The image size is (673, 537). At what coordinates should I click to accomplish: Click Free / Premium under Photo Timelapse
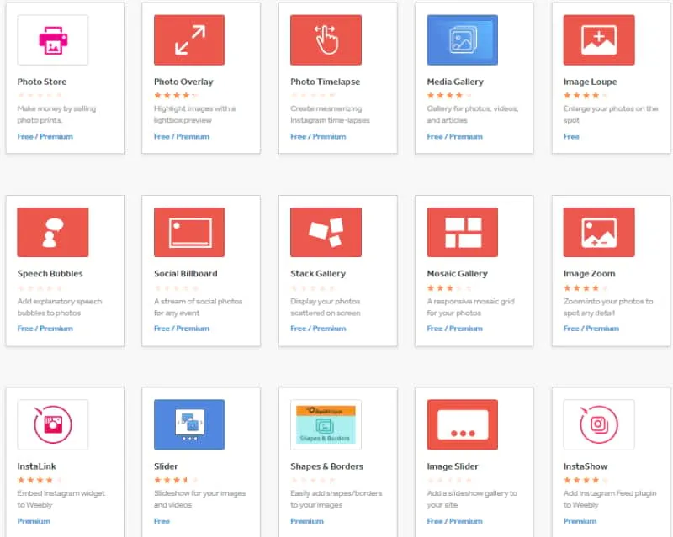point(318,136)
